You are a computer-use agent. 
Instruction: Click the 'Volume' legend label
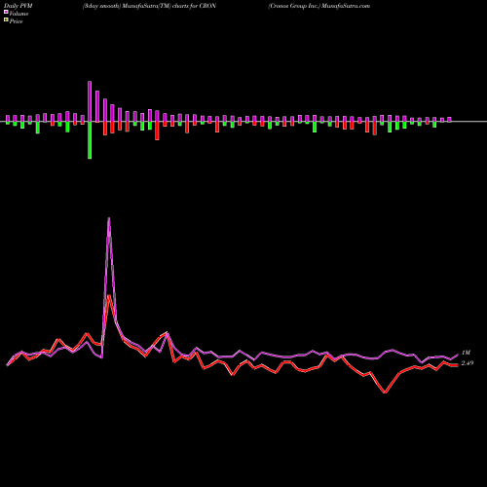[x=19, y=14]
